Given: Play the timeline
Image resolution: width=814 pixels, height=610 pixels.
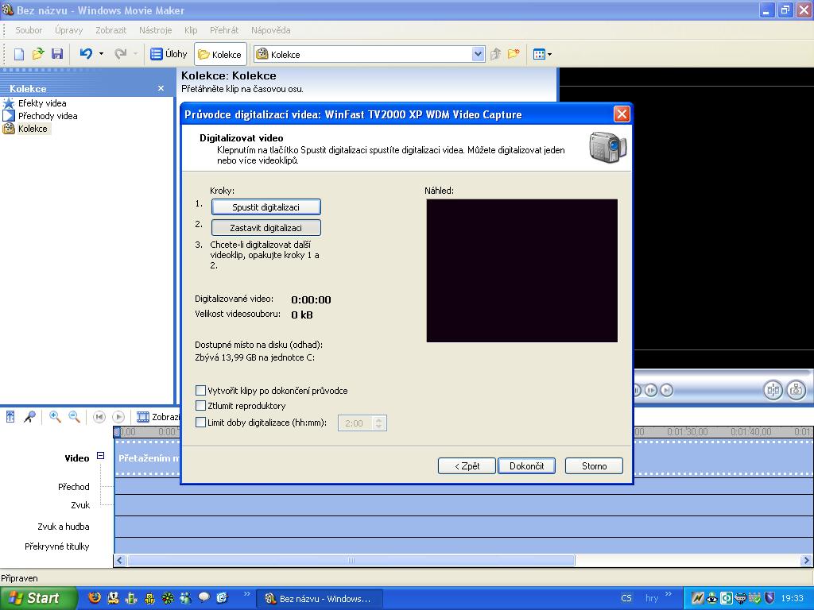Looking at the screenshot, I should [x=118, y=416].
